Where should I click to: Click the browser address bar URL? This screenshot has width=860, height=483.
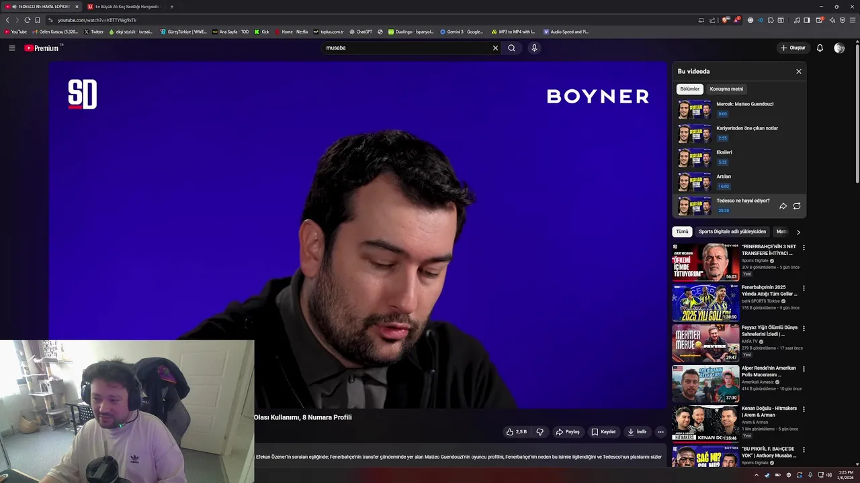pos(97,20)
